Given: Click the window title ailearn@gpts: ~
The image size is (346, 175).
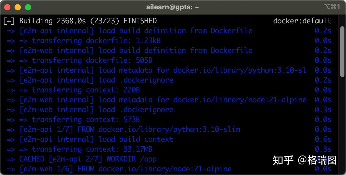Looking at the screenshot, I should coord(172,7).
